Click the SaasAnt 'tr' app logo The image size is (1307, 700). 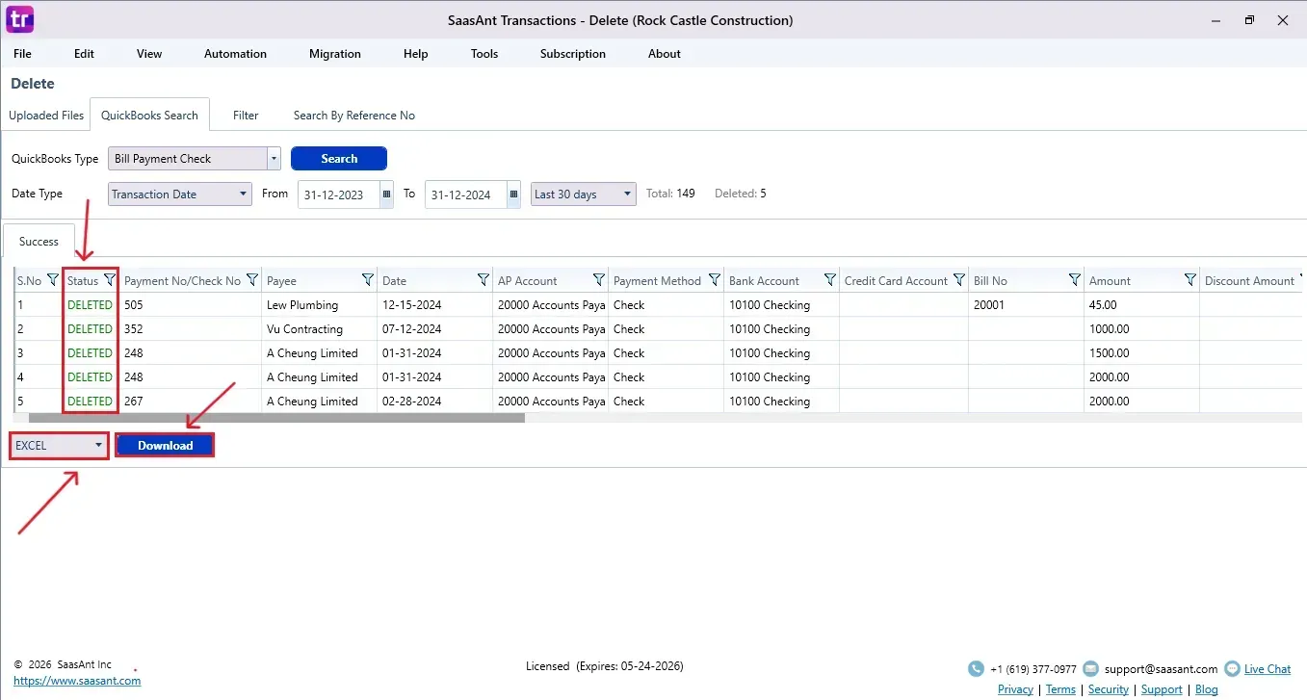pyautogui.click(x=20, y=19)
